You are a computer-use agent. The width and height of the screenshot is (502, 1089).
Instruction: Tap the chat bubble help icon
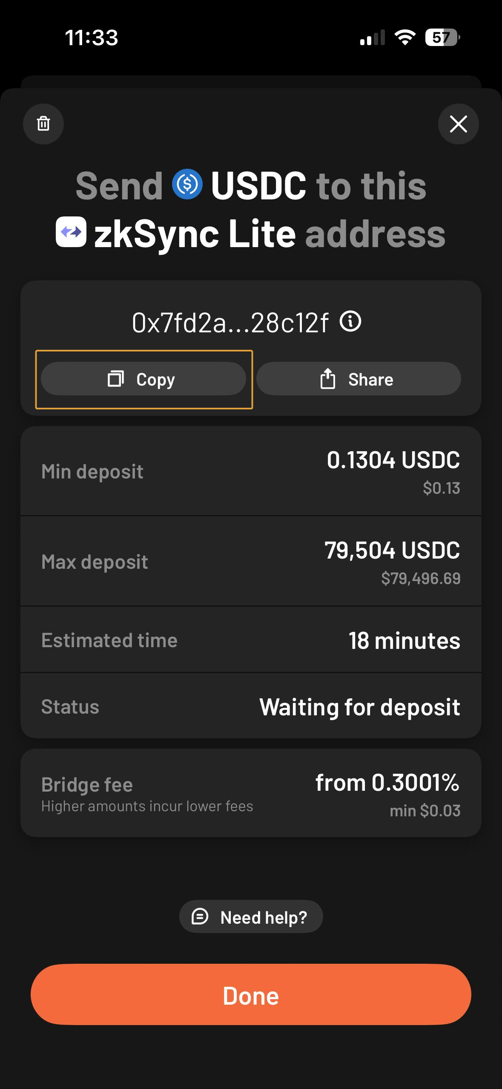tap(200, 916)
